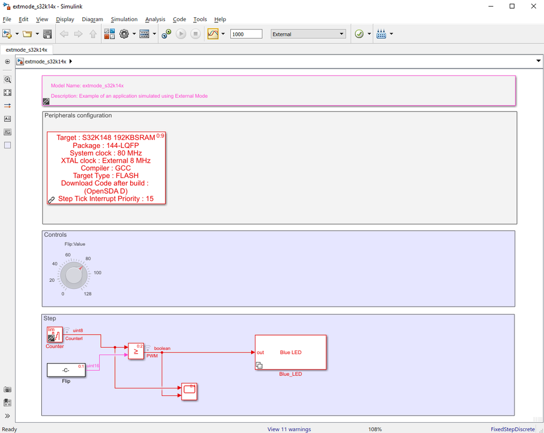This screenshot has height=433, width=544.
Task: Open the Display menu
Action: [65, 20]
